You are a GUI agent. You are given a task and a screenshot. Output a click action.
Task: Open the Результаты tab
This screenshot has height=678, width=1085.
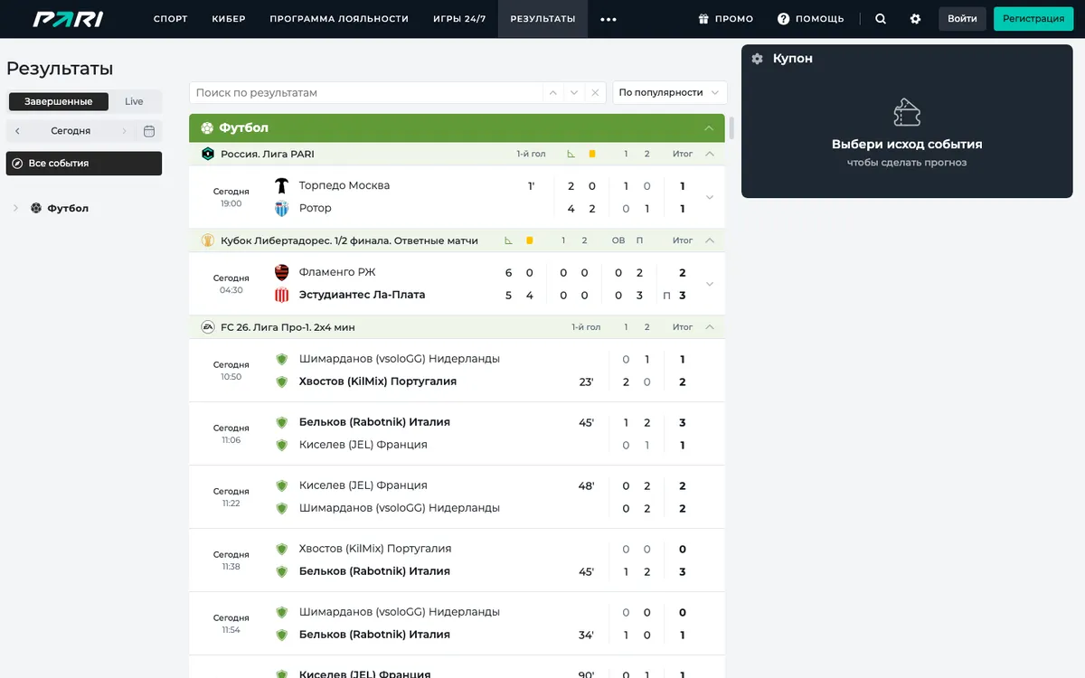pos(542,19)
